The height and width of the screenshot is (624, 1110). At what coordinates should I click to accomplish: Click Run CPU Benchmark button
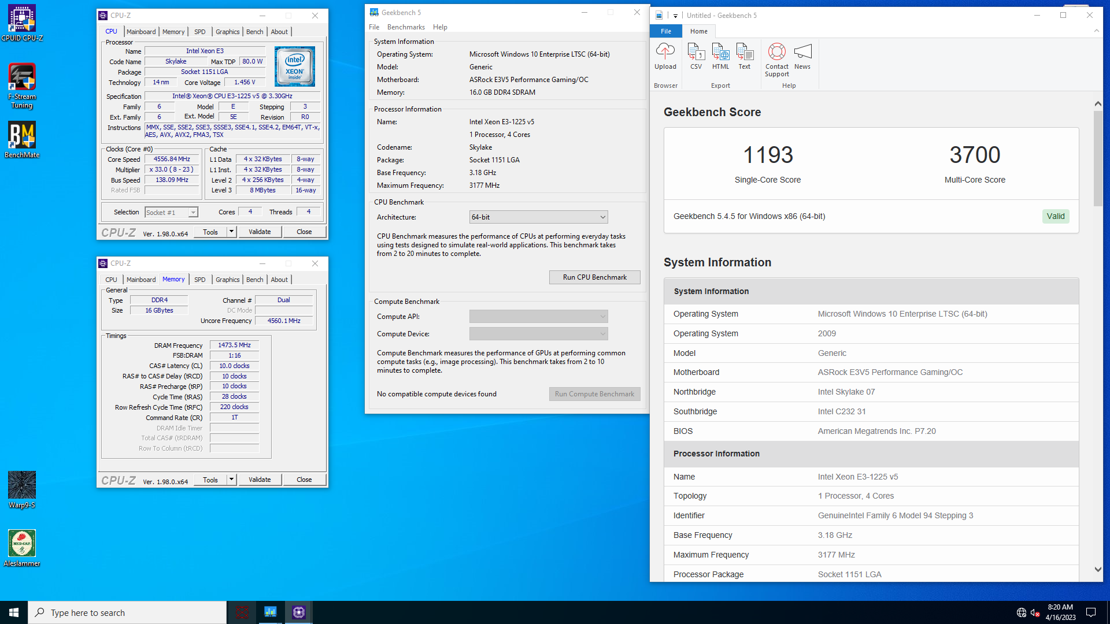tap(594, 277)
